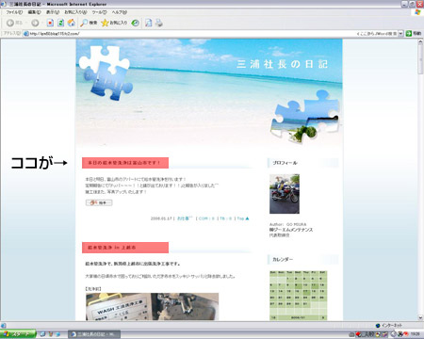Click the Back navigation arrow icon
This screenshot has width=424, height=339.
10,23
